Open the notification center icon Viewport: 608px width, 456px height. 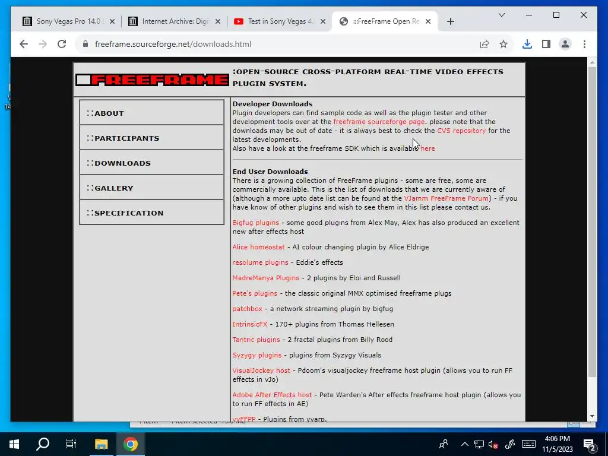[x=589, y=444]
